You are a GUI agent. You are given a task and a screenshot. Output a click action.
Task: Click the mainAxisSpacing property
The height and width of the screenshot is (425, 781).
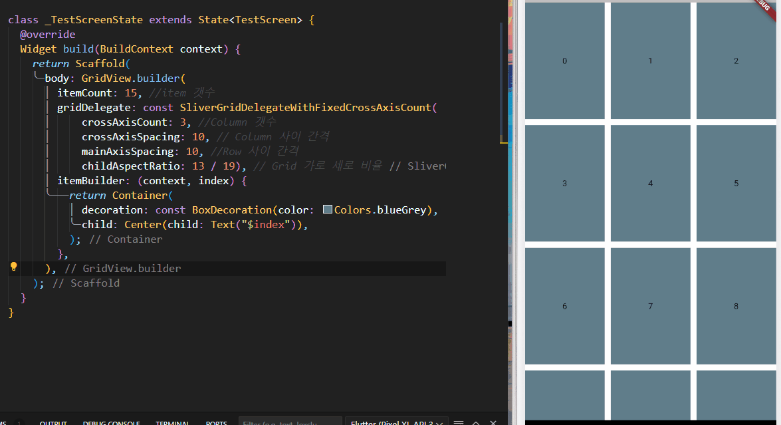[128, 152]
